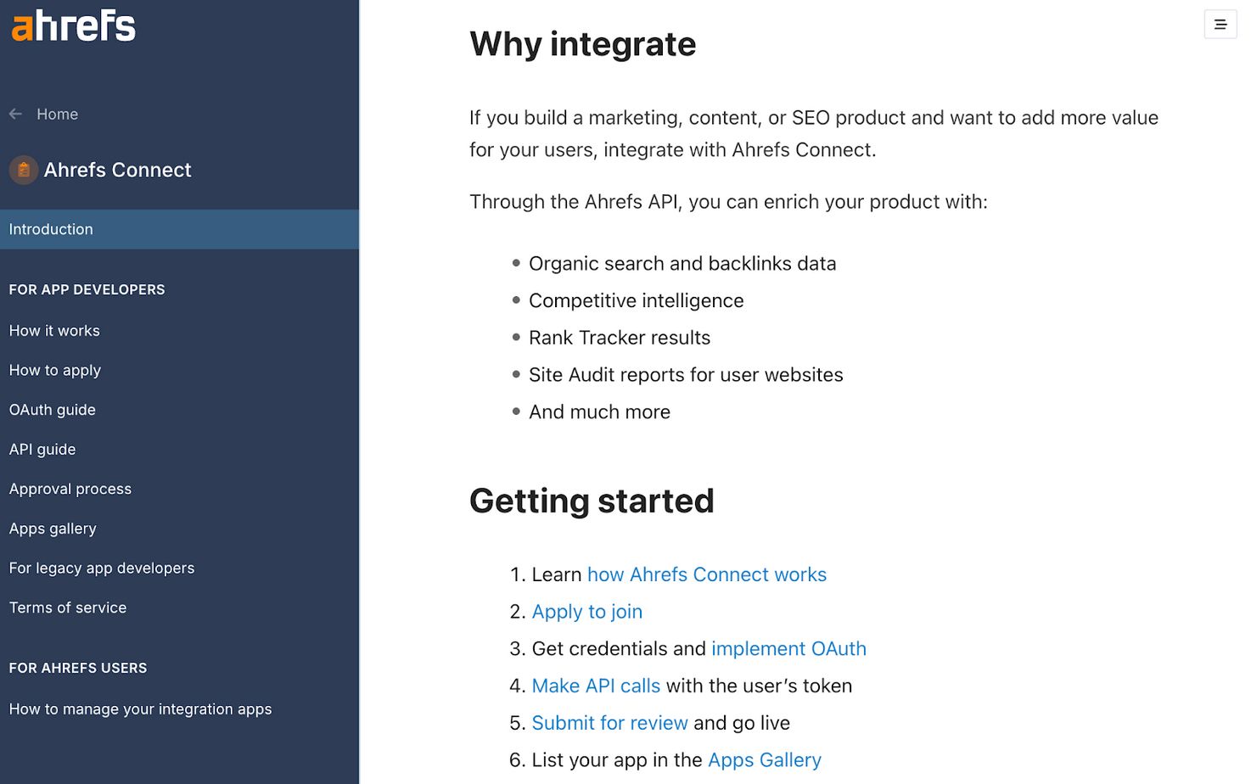Go Home from the sidebar
This screenshot has width=1251, height=784.
57,114
